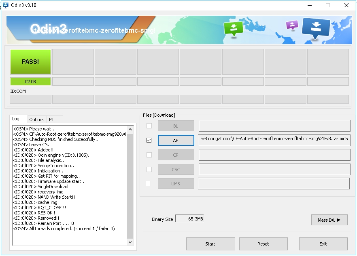Exit the Odin3 application

coord(323,244)
